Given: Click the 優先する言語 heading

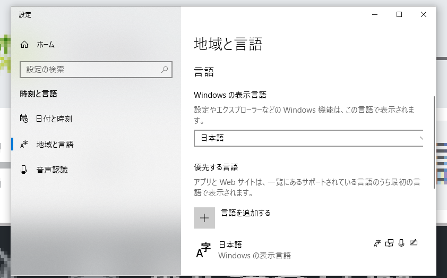Looking at the screenshot, I should tap(216, 167).
